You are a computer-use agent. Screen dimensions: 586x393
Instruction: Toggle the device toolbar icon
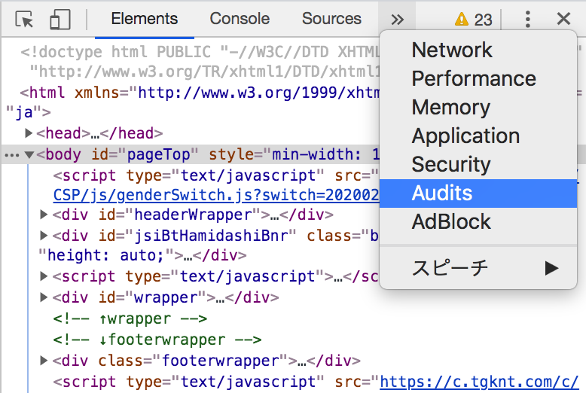click(60, 19)
